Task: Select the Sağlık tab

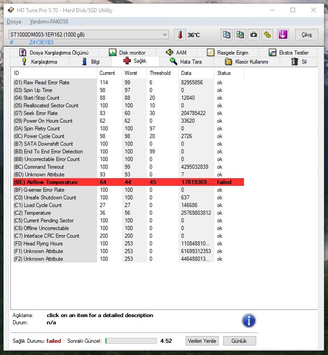Action: [x=135, y=61]
